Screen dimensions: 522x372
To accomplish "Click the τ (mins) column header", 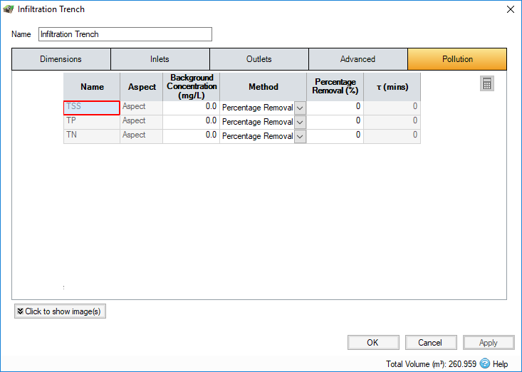I will coord(392,87).
